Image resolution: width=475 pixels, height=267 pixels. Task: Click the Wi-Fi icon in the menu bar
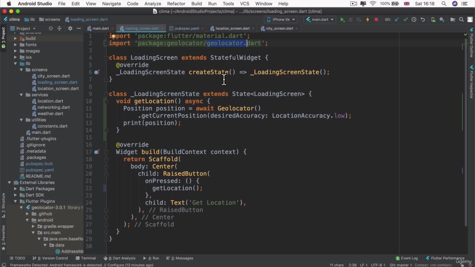point(373,4)
